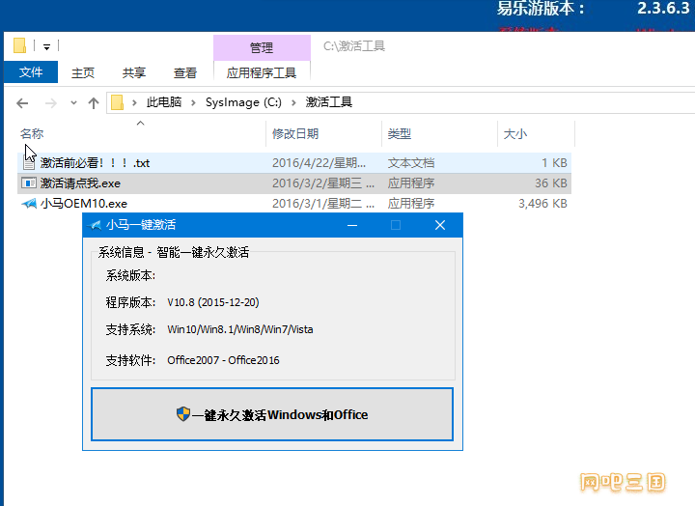
Task: Click 激活工具 breadcrumb segment
Action: coord(329,102)
